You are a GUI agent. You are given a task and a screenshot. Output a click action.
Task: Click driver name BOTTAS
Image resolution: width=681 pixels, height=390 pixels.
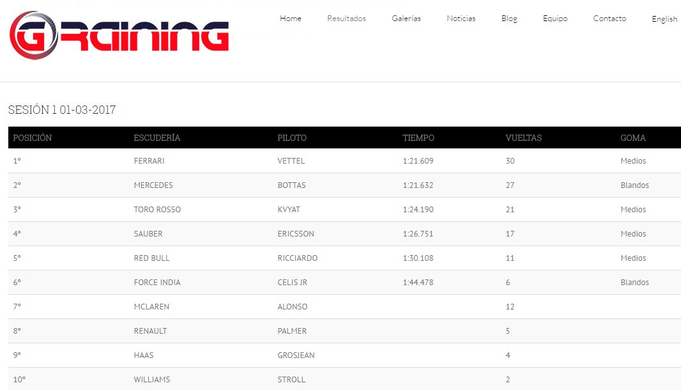[291, 185]
